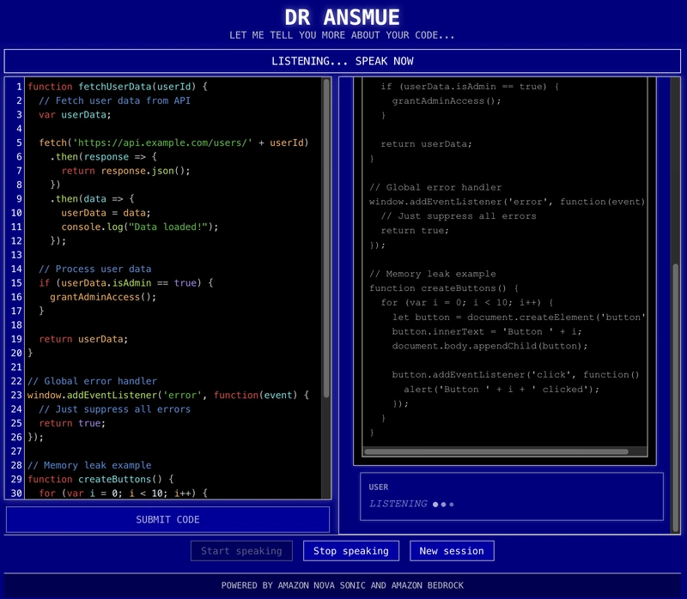This screenshot has width=687, height=599.
Task: Click 'return true;' on line 25
Action: coord(72,423)
